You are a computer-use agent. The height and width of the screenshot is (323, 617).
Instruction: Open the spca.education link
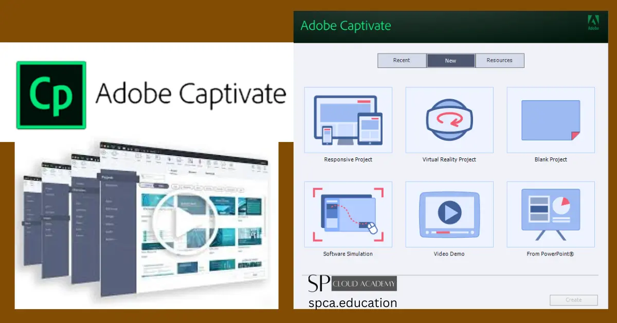(353, 303)
